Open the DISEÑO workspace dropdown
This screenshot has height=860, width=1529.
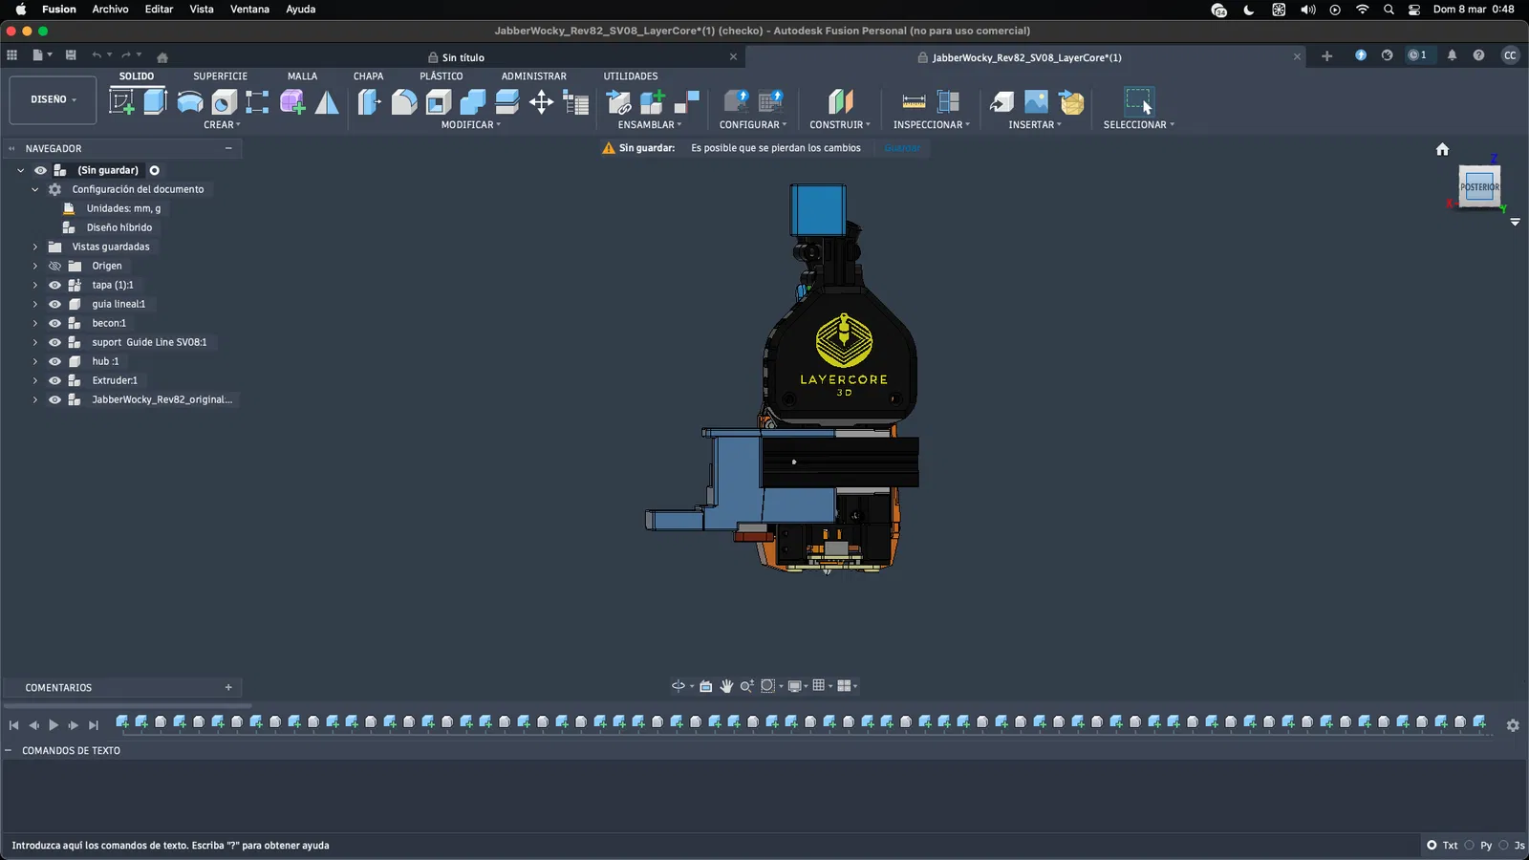pos(53,99)
